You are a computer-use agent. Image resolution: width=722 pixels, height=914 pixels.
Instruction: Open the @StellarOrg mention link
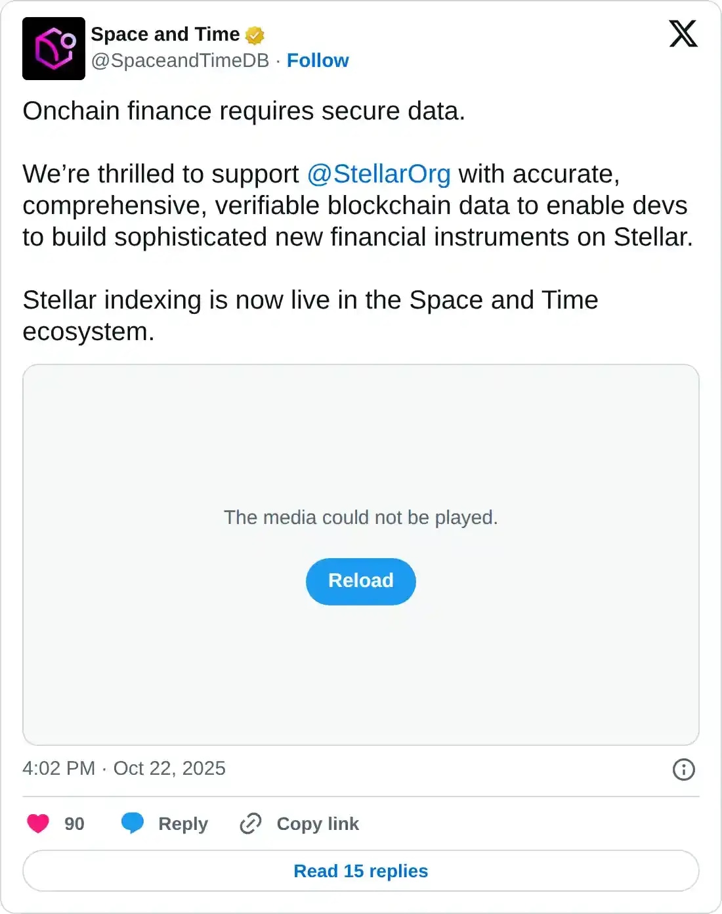pos(378,173)
